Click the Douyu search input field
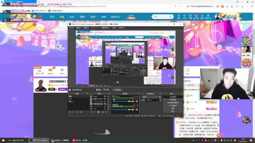Screen dimensions: 255x143 [x=161, y=17]
